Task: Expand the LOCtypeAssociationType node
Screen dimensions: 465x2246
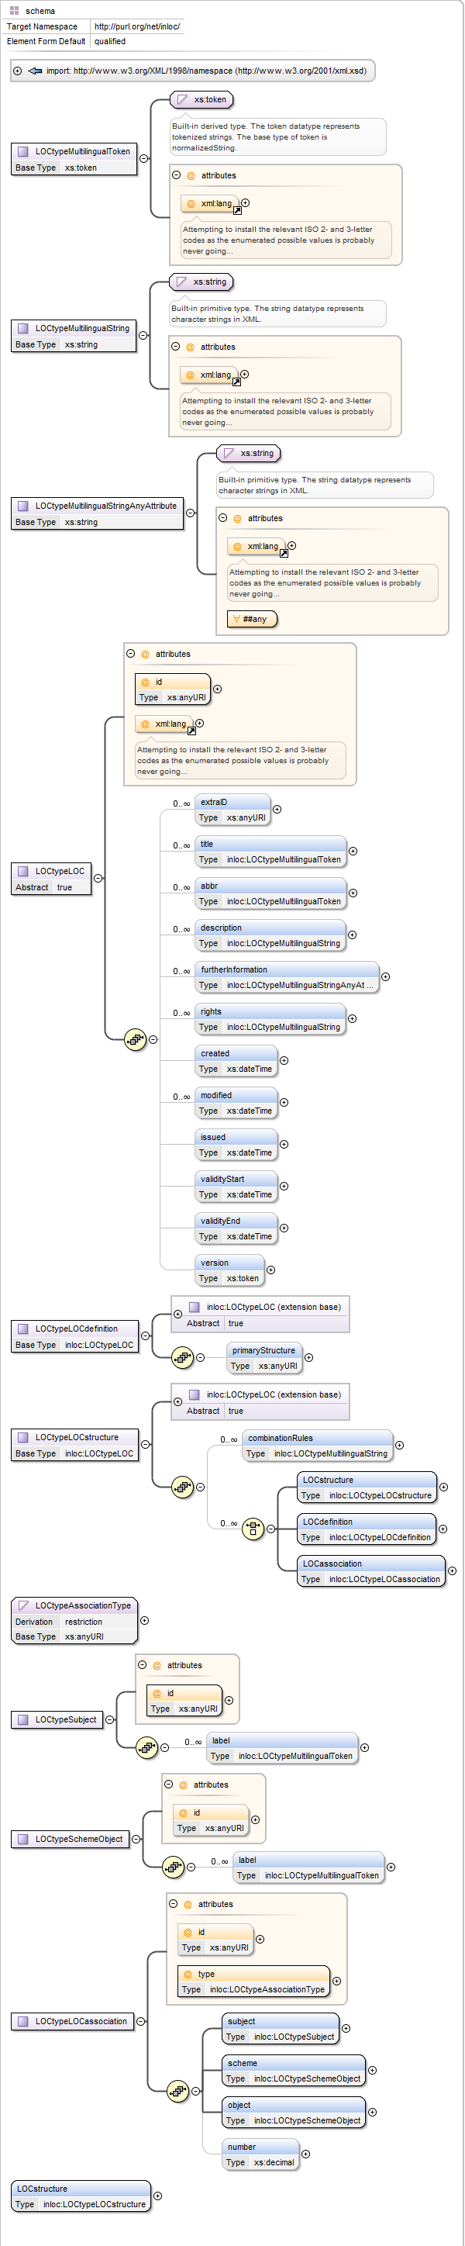Action: coord(145,1621)
